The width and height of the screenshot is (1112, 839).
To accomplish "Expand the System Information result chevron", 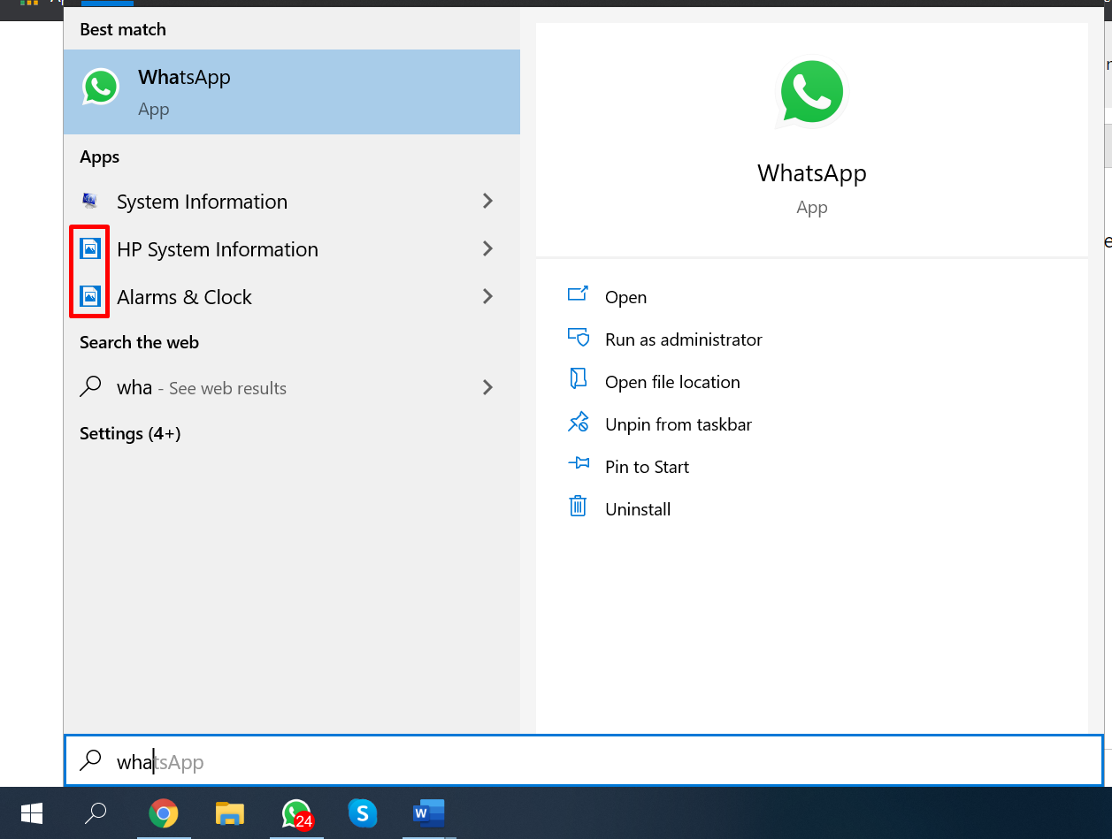I will (487, 202).
